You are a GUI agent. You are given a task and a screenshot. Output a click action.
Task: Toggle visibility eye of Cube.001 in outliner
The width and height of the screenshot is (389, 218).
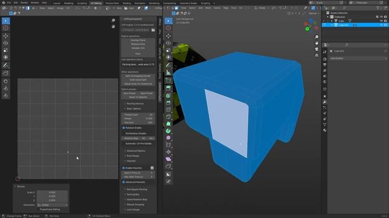pos(382,25)
